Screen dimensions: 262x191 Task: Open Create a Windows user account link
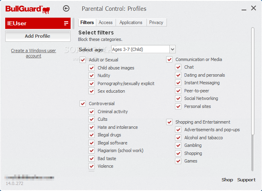[x=33, y=53]
